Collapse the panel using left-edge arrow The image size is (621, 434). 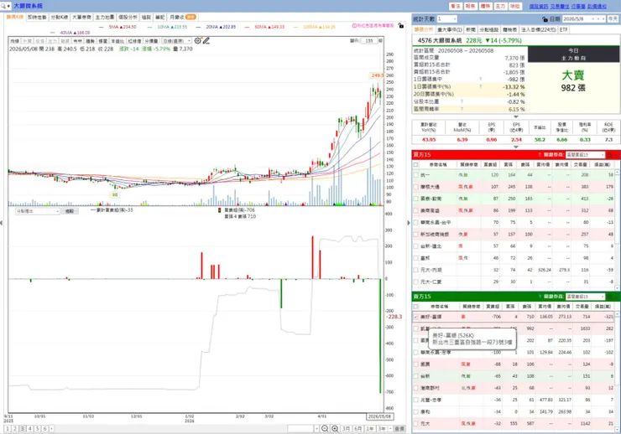coord(2,223)
